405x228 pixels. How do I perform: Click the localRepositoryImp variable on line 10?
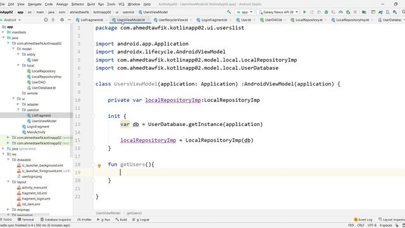(173, 100)
